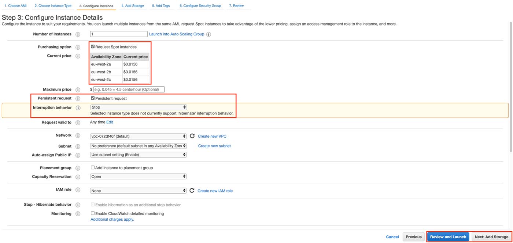Click the Interruption behavior info icon
The width and height of the screenshot is (513, 243).
(x=78, y=107)
